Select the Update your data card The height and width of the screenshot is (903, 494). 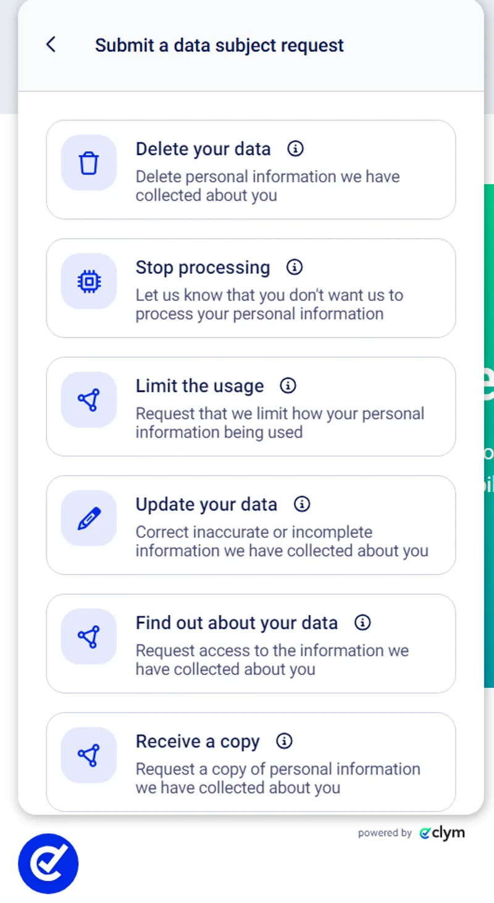(250, 525)
